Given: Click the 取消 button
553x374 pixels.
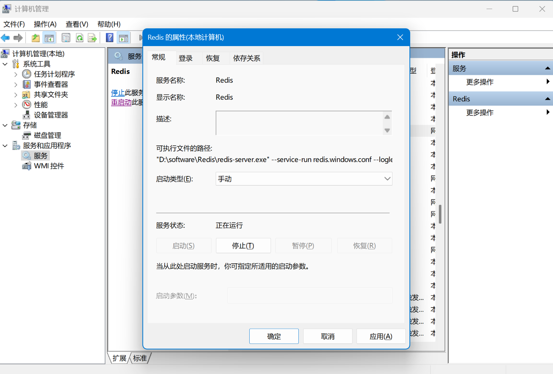Looking at the screenshot, I should pyautogui.click(x=328, y=336).
